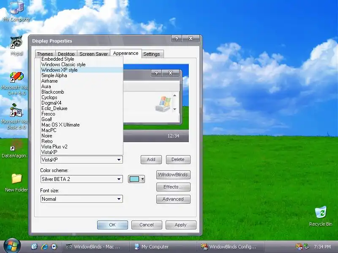Viewport: 338px width, 253px height.
Task: Switch to the WindowBlinds - Mac taskbar window
Action: click(95, 247)
